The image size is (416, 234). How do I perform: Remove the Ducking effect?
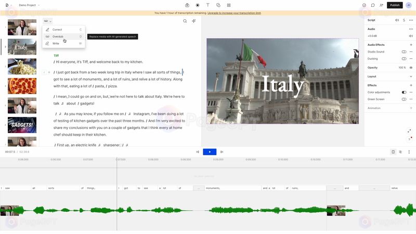coord(411,59)
